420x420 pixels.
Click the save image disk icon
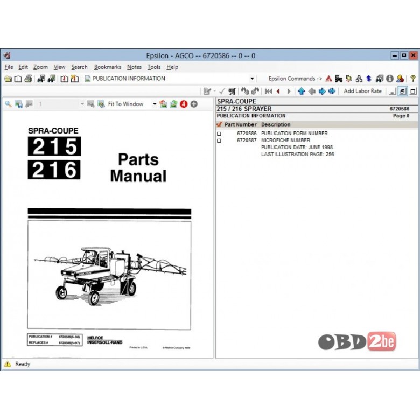(x=18, y=104)
